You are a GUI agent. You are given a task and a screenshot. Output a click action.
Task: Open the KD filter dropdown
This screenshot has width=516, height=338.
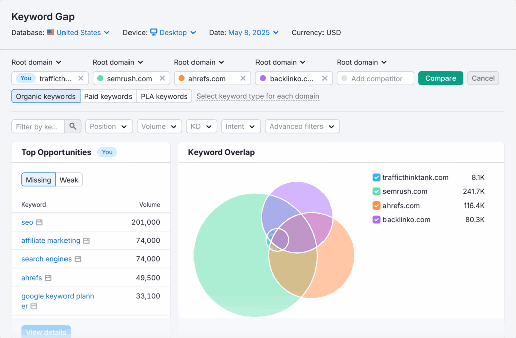202,127
